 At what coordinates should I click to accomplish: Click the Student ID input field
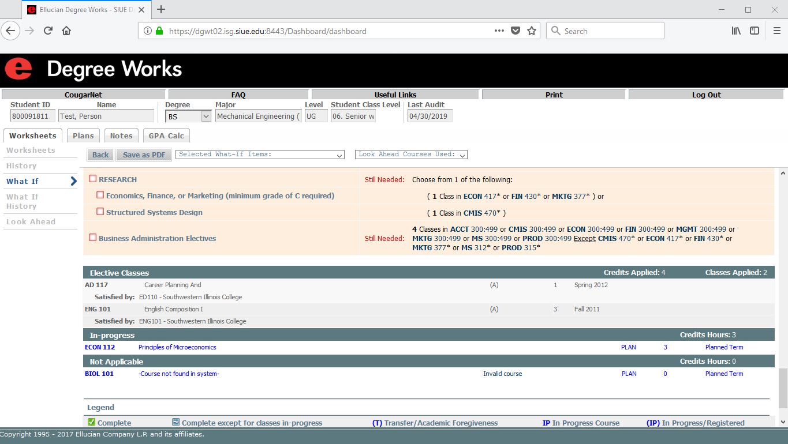click(32, 116)
